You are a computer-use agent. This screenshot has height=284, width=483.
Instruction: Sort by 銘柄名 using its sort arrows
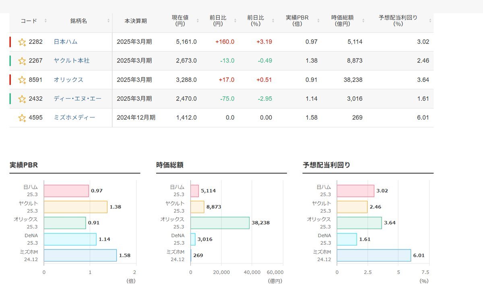109,21
